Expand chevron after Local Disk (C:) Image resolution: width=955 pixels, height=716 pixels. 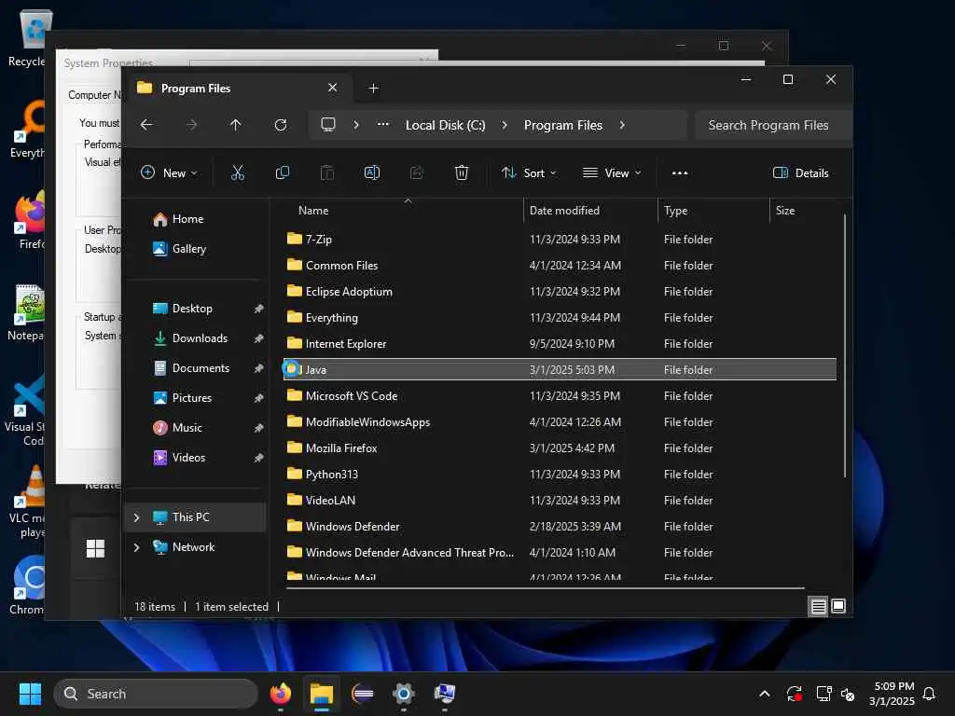505,125
